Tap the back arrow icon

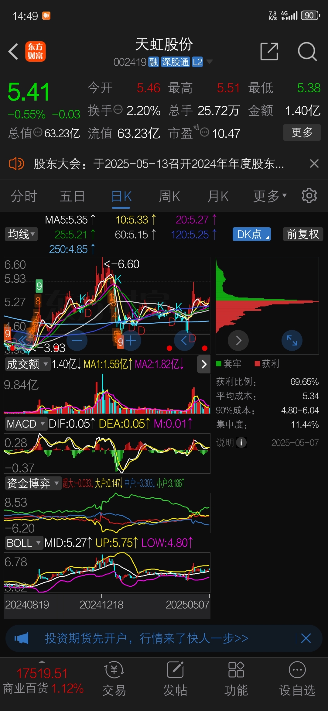13,51
